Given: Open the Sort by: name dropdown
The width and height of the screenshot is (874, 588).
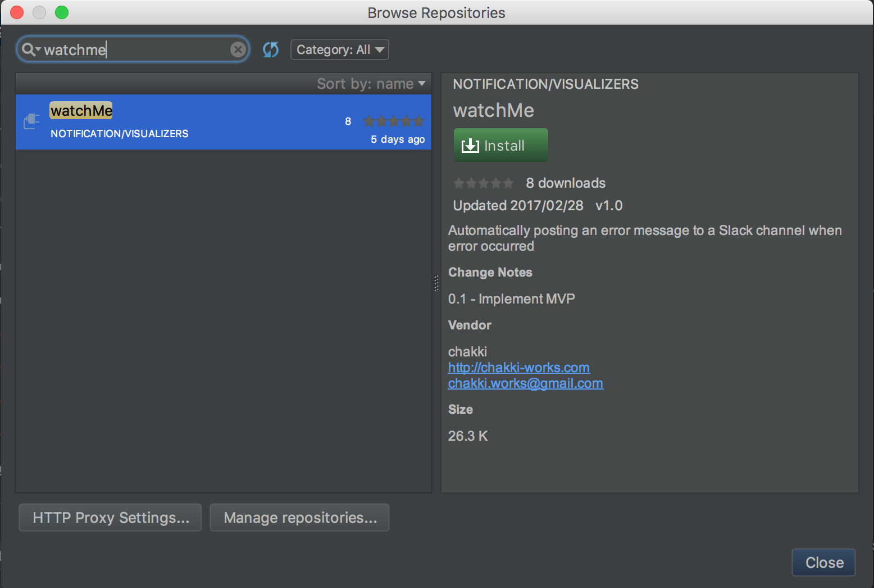Looking at the screenshot, I should (x=371, y=84).
